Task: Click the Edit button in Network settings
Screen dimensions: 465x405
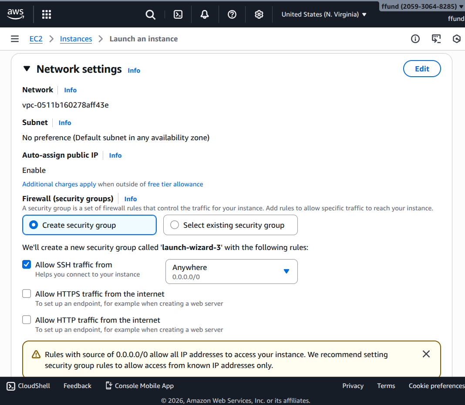Action: 422,69
